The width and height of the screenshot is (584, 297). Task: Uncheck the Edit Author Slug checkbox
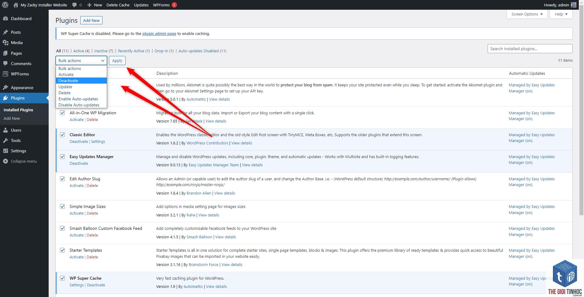click(x=62, y=179)
